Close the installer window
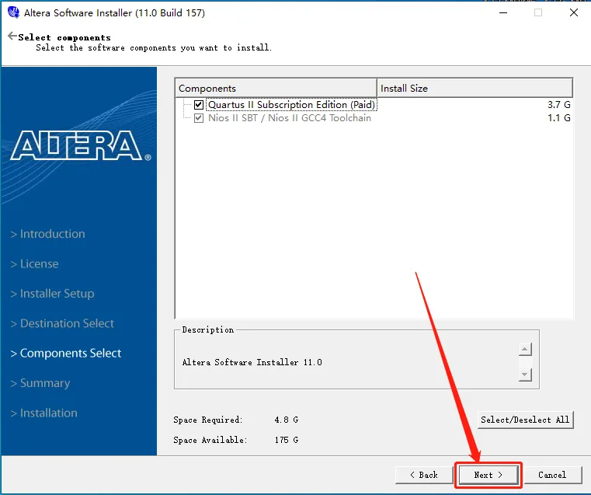The height and width of the screenshot is (495, 591). (x=574, y=12)
